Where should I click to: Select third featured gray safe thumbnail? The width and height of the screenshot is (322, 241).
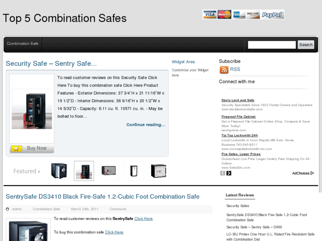click(109, 171)
